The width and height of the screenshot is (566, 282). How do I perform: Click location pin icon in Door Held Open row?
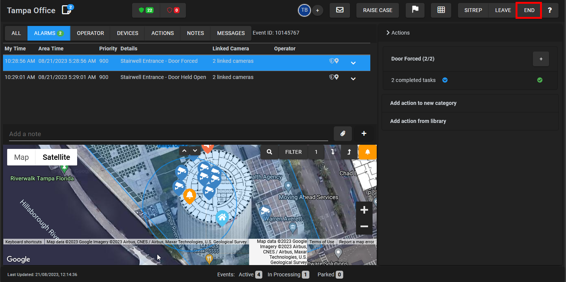tap(336, 77)
